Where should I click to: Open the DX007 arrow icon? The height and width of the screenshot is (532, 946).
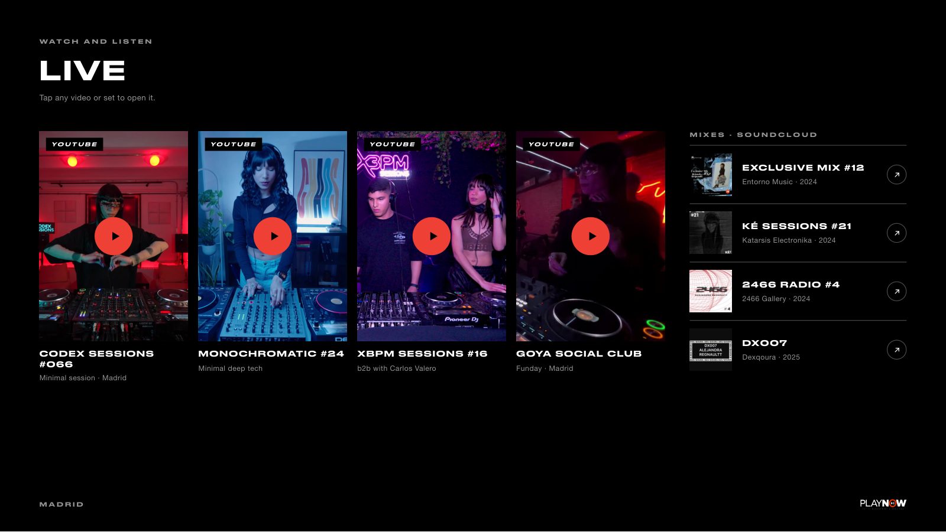click(x=896, y=350)
